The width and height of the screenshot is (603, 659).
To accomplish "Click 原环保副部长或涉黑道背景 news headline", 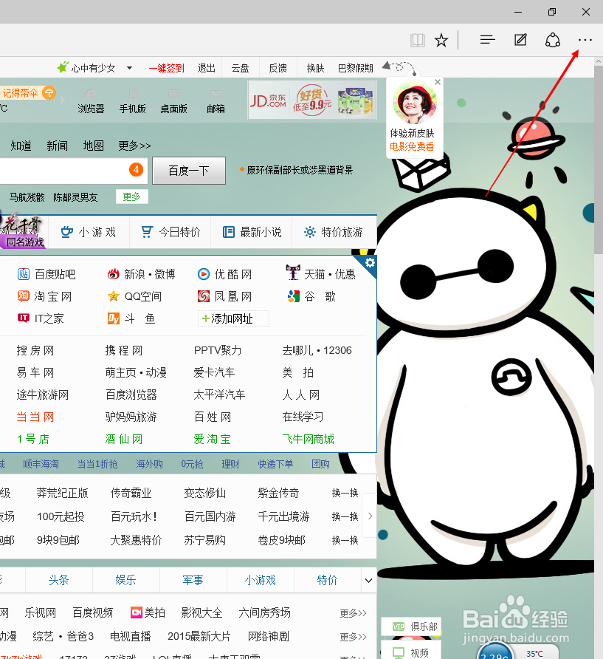I will tap(300, 170).
